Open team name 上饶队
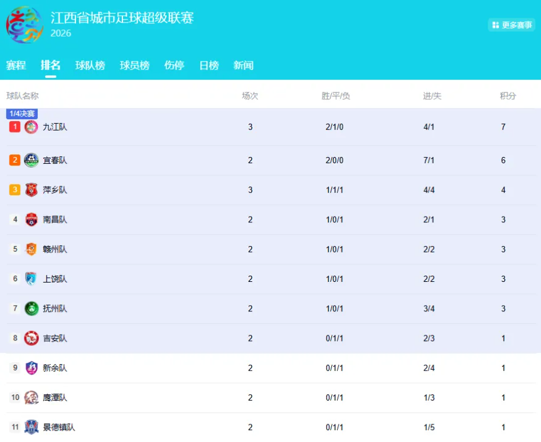Screen dimensions: 541x442 [x=55, y=279]
